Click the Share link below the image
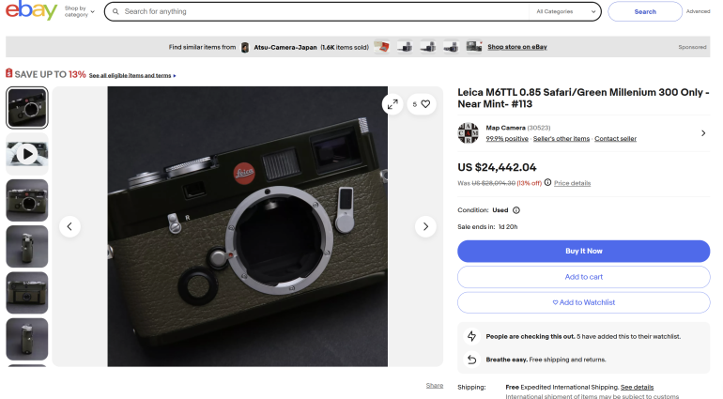Image resolution: width=723 pixels, height=399 pixels. pyautogui.click(x=435, y=385)
